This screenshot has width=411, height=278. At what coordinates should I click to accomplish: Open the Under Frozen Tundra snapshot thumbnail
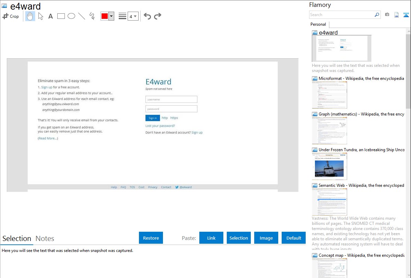(x=329, y=166)
